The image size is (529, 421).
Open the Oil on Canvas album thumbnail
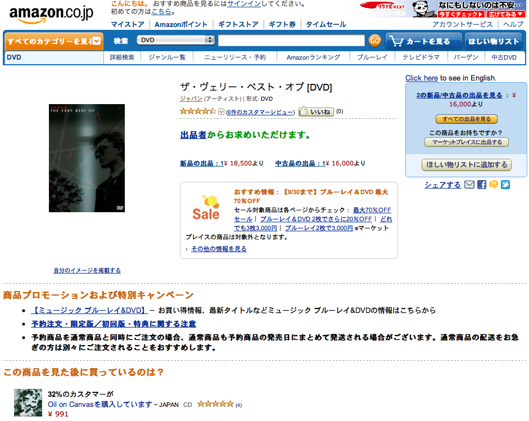point(28,402)
